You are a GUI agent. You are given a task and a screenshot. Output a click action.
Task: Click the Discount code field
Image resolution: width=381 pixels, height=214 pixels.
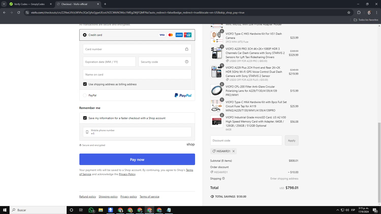pyautogui.click(x=246, y=140)
